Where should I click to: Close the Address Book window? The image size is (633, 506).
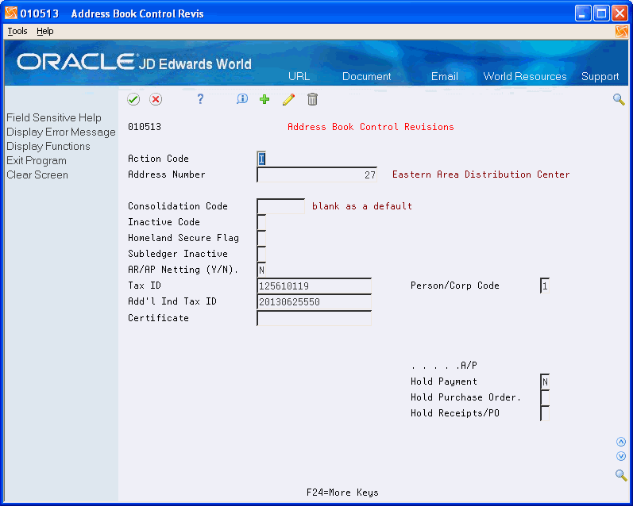pos(619,13)
